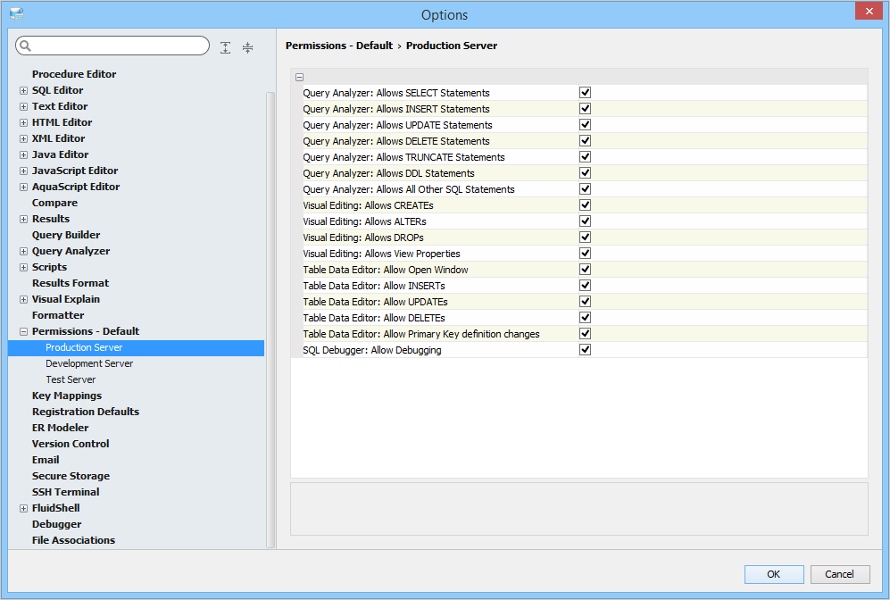Click the options tree vertical scrollbar
Screen dimensions: 890x600
coord(270,320)
